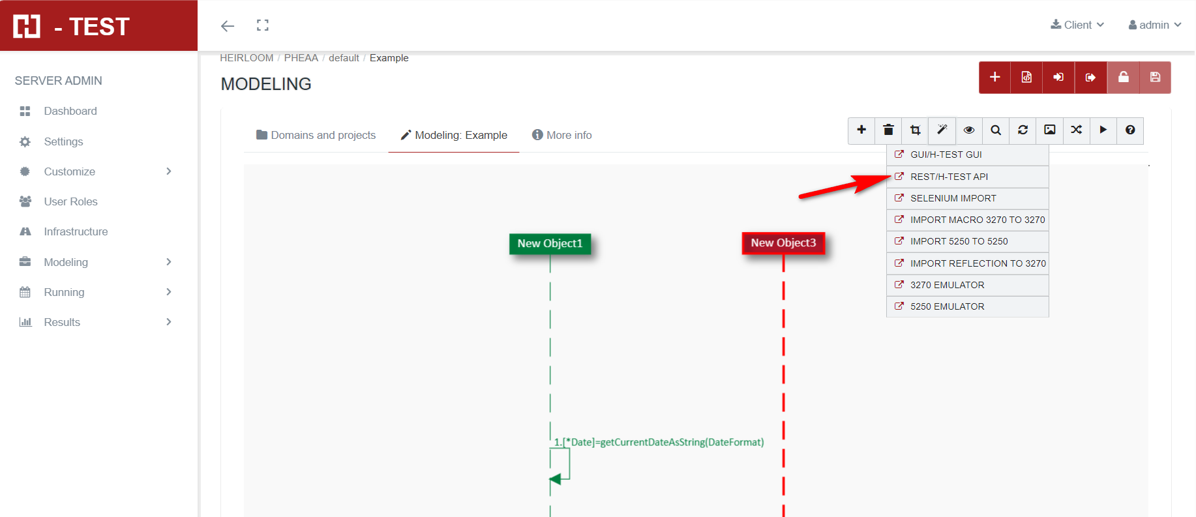This screenshot has height=517, width=1196.
Task: Expand the Customize sidebar menu
Action: pyautogui.click(x=98, y=171)
